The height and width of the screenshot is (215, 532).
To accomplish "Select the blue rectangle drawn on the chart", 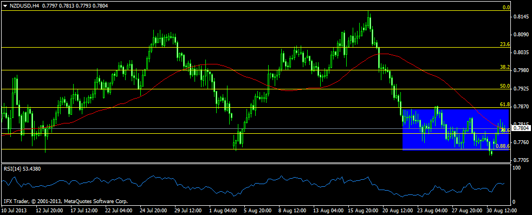I will pyautogui.click(x=456, y=129).
